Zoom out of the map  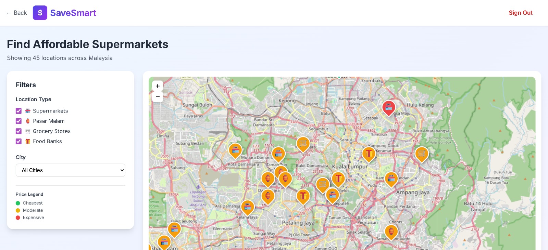[x=158, y=97]
